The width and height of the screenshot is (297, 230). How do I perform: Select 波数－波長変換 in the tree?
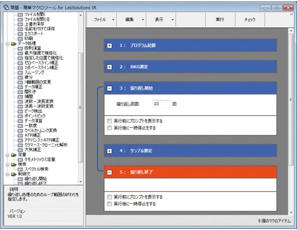(x=39, y=102)
